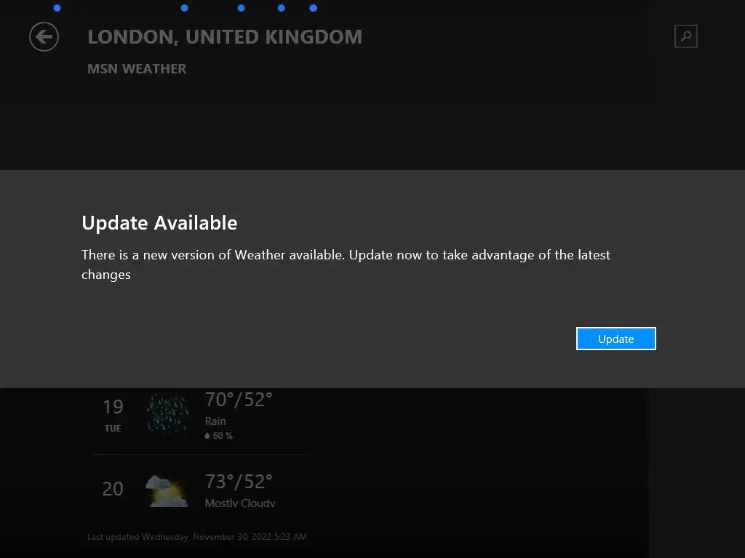Image resolution: width=745 pixels, height=558 pixels.
Task: Click the Rain condition label
Action: (x=215, y=421)
